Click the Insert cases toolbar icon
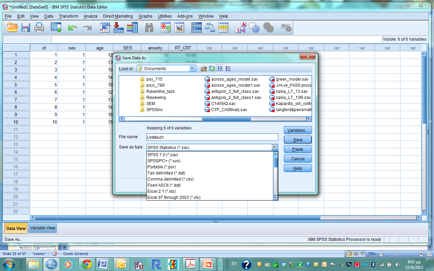This screenshot has width=434, height=271. click(x=166, y=27)
